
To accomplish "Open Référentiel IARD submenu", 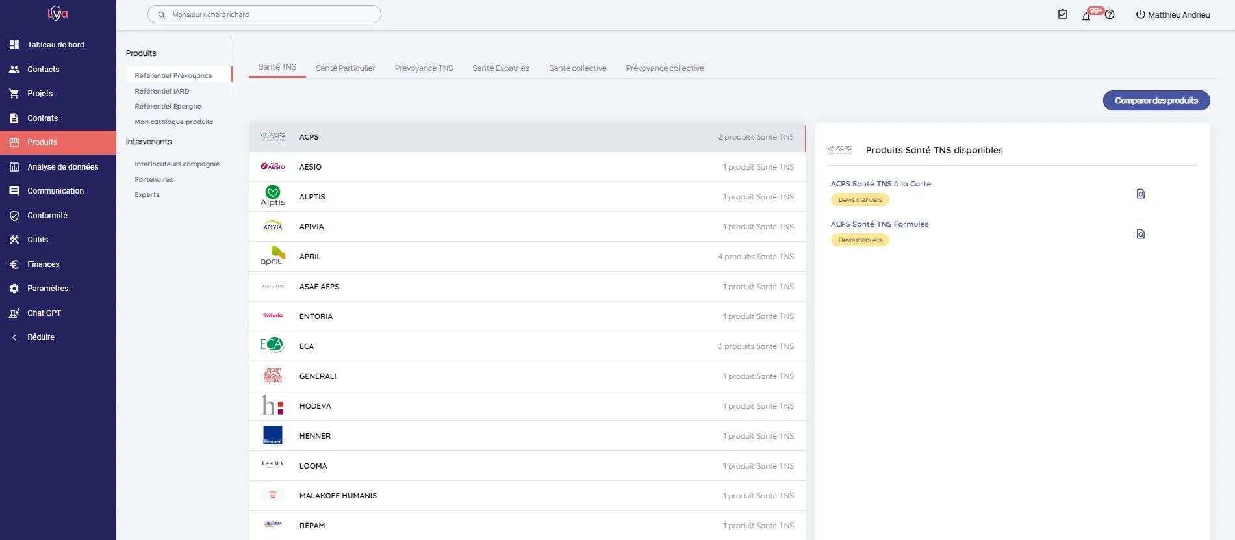I will pyautogui.click(x=162, y=92).
